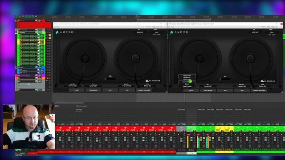The image size is (285, 160).
Task: Open PEDALBOARD in the right Amped window
Action: (x=208, y=91)
